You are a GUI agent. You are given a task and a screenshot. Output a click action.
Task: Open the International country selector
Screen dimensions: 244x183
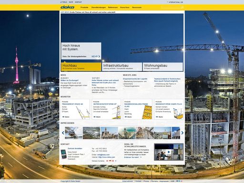tap(175, 2)
